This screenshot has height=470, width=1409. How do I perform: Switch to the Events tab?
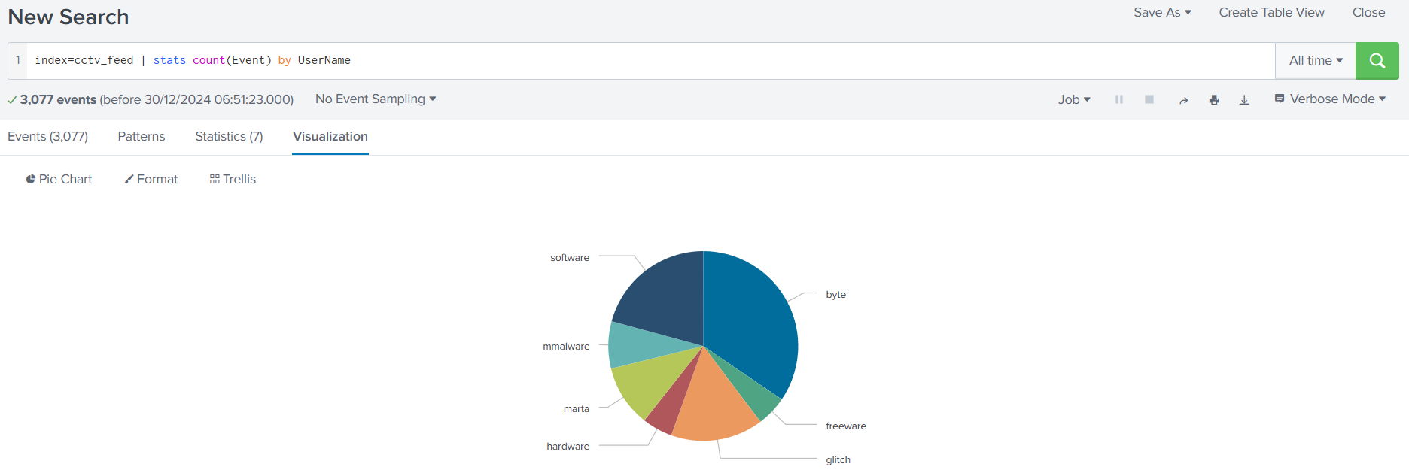click(47, 136)
